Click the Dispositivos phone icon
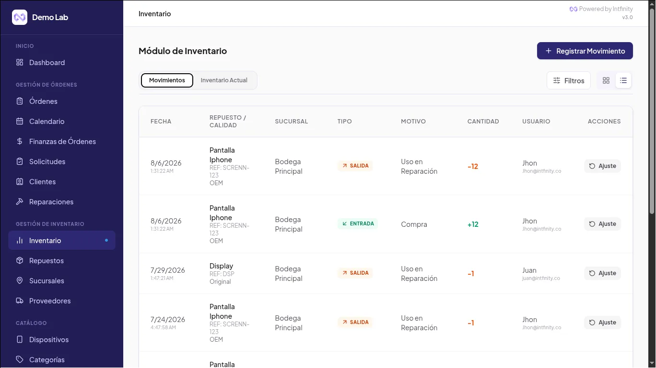Image resolution: width=656 pixels, height=368 pixels. [20, 340]
